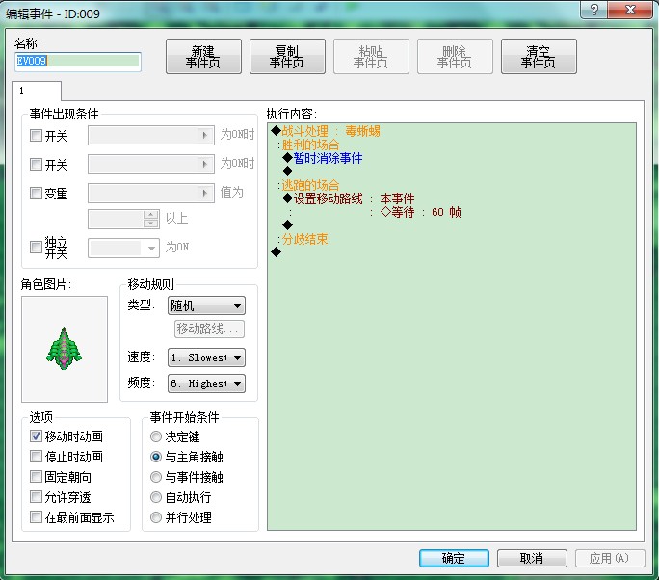
Task: Select the 逃跑的场合 branch line
Action: [x=308, y=185]
